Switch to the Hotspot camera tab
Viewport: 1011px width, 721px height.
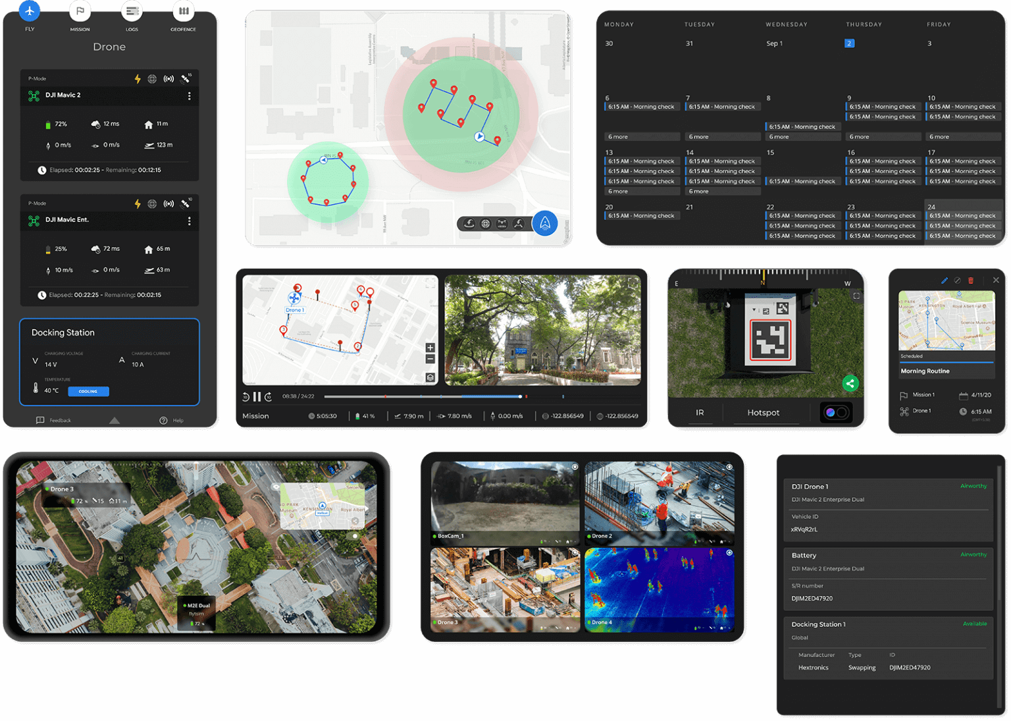764,413
